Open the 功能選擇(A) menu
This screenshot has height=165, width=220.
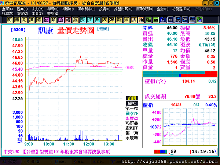[181, 9]
